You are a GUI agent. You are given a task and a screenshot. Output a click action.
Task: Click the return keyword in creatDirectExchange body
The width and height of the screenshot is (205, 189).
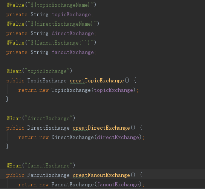(x=28, y=137)
